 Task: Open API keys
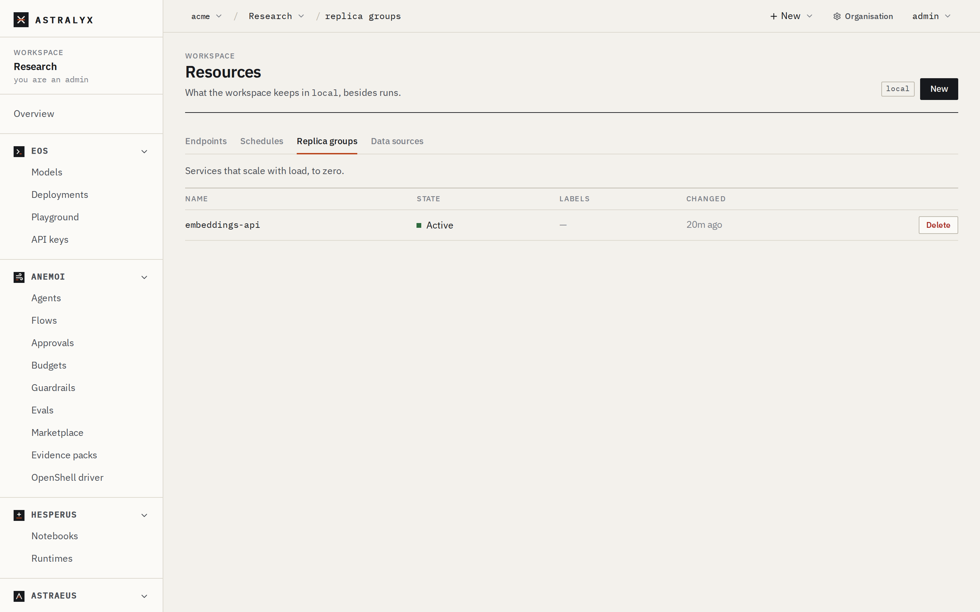pos(50,240)
